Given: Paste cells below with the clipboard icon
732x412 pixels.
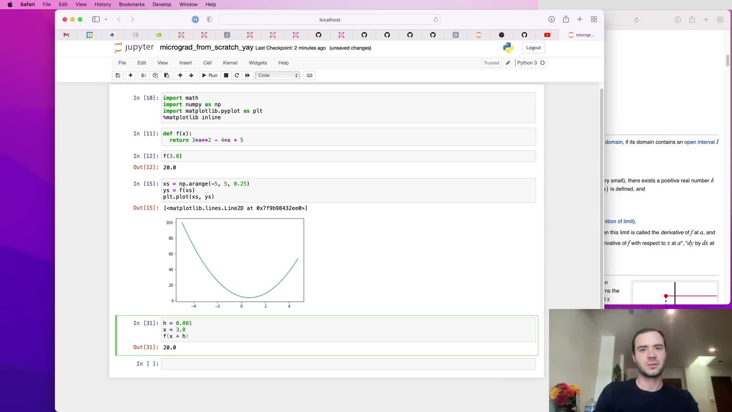Looking at the screenshot, I should click(167, 75).
